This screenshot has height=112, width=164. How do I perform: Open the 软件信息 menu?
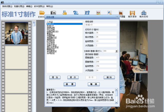click(39, 7)
